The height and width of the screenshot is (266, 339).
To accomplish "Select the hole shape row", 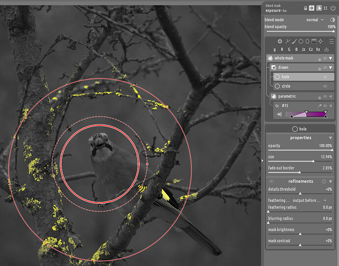I will pyautogui.click(x=304, y=77).
